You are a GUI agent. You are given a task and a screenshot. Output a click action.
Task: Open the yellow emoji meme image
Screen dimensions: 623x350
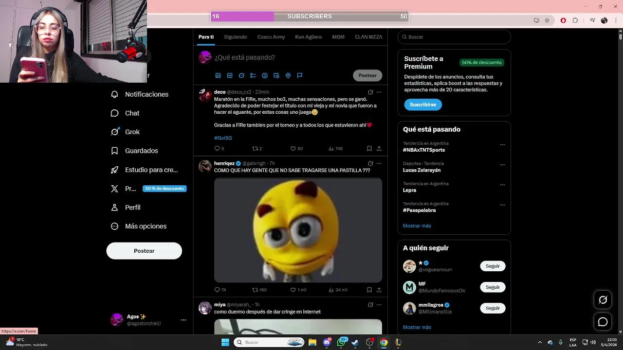[298, 230]
